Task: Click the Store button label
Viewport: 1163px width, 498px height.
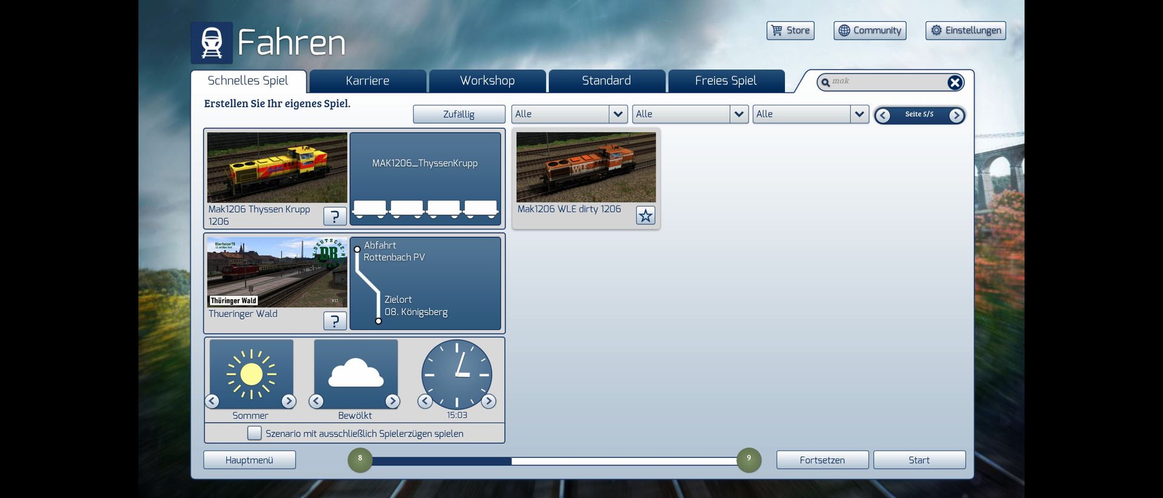Action: [x=798, y=30]
